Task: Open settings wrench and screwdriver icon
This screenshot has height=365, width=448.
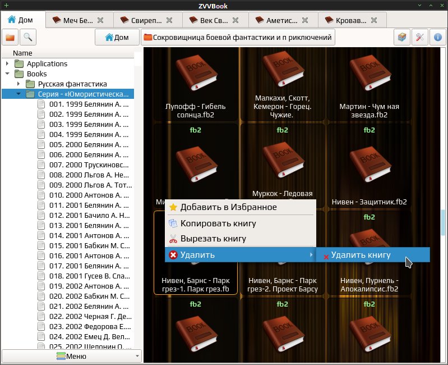Action: (x=420, y=37)
